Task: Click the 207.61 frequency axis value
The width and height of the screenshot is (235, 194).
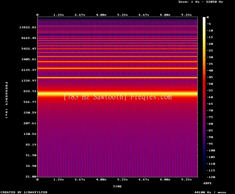Action: [x=30, y=123]
